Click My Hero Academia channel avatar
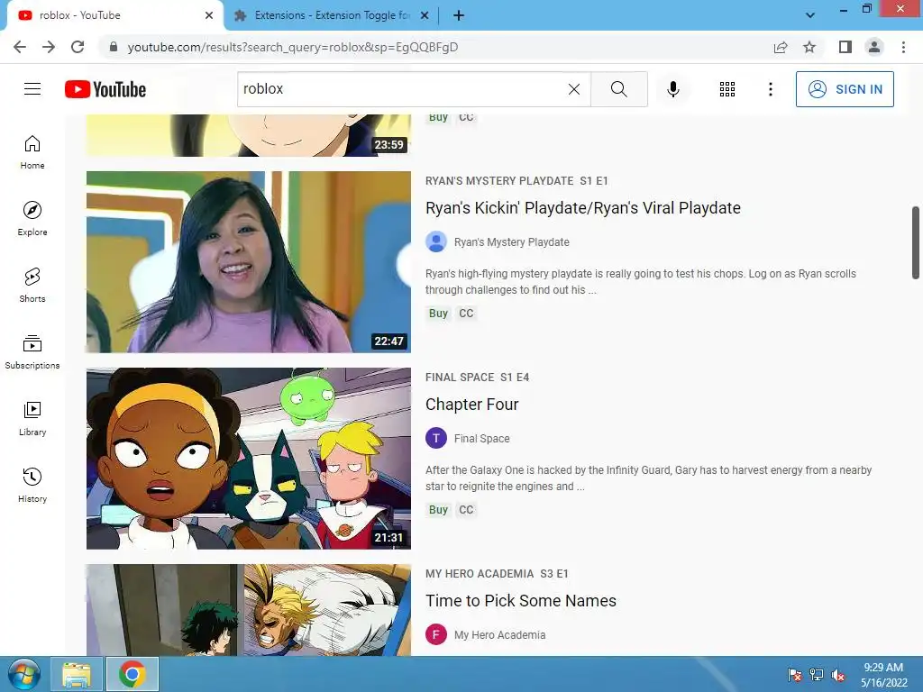Image resolution: width=923 pixels, height=692 pixels. coord(436,635)
